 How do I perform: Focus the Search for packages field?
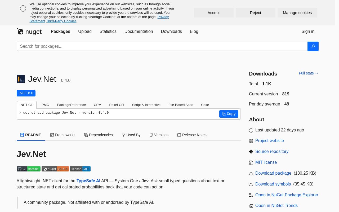point(162,46)
